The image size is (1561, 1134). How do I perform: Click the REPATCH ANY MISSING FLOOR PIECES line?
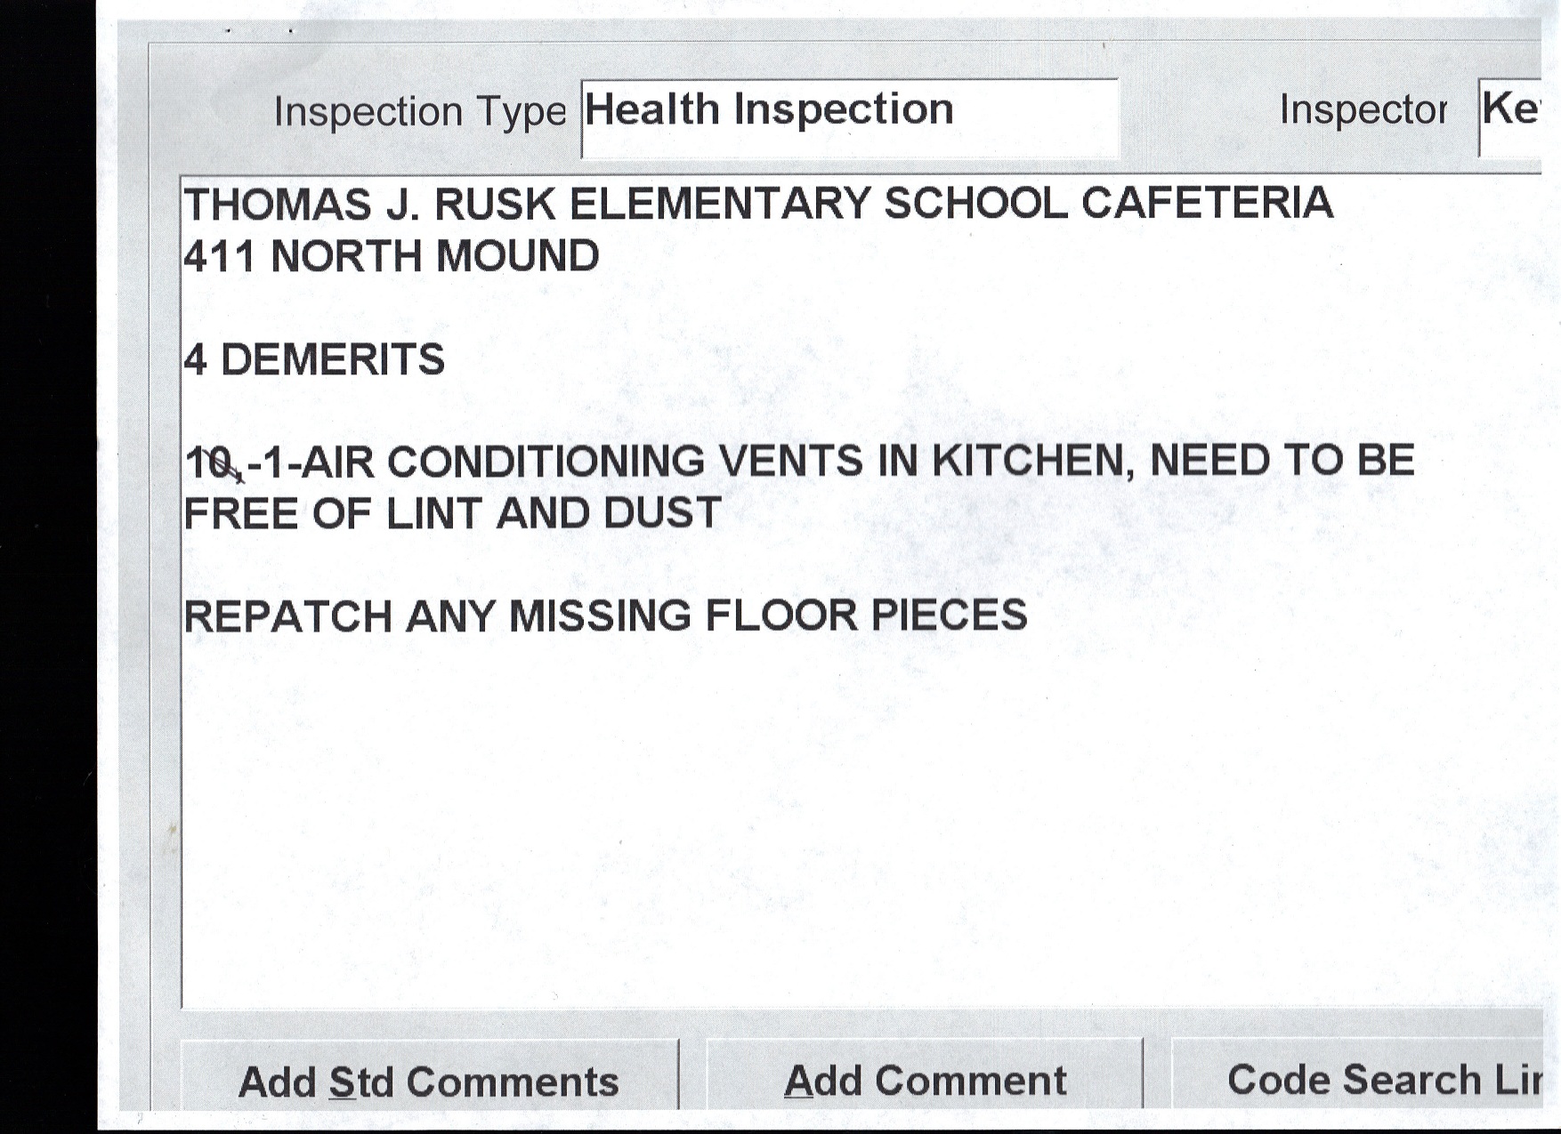[605, 616]
